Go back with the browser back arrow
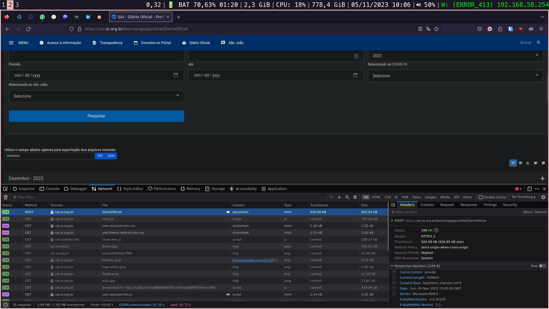 (x=8, y=29)
